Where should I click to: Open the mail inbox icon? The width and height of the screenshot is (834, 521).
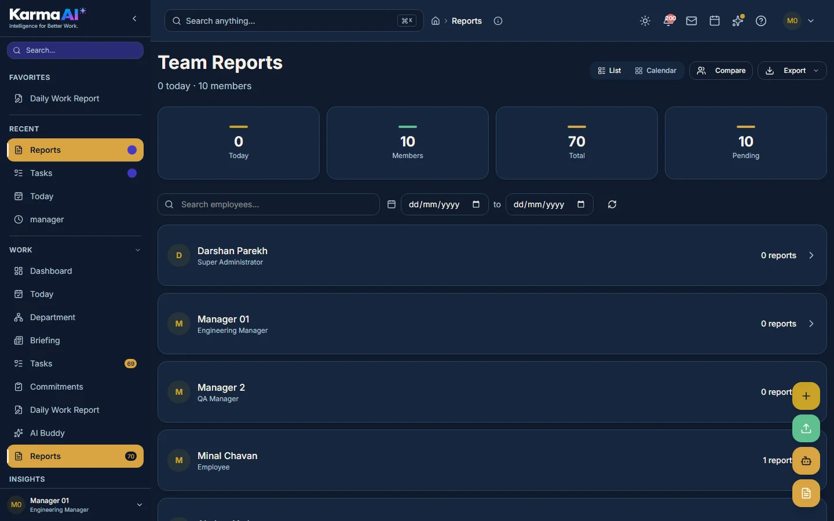692,21
